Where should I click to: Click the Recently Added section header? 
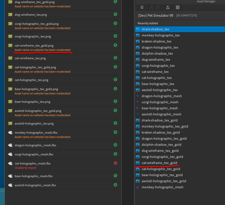148,23
